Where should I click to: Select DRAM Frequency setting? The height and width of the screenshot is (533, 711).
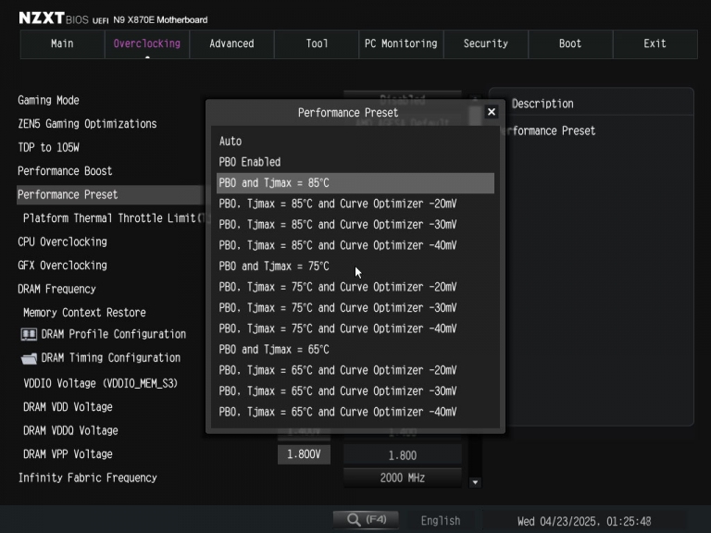click(56, 289)
